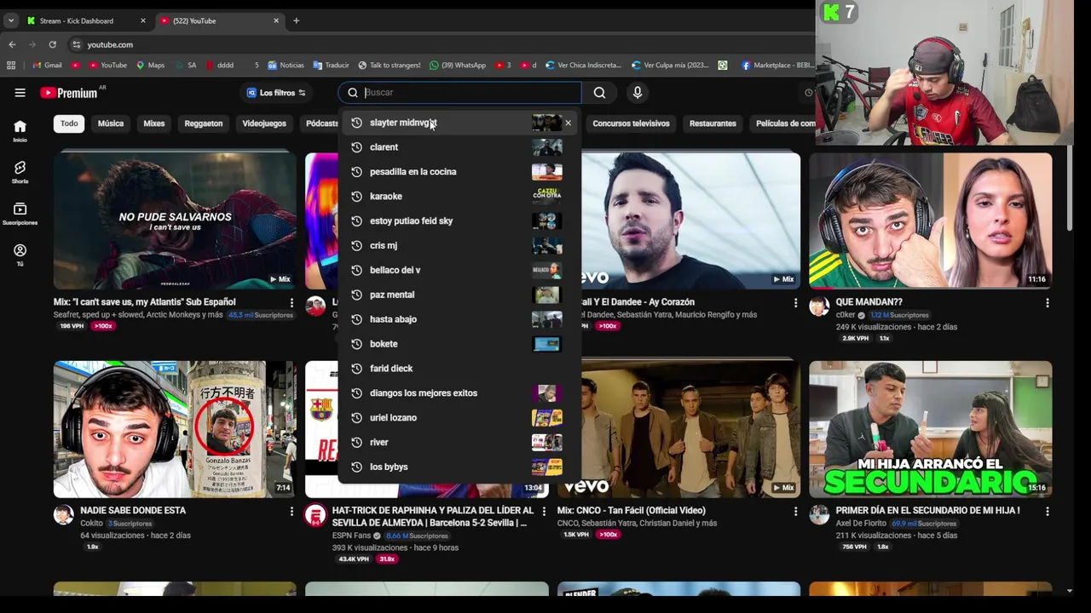Select the Música filter chip

(111, 123)
